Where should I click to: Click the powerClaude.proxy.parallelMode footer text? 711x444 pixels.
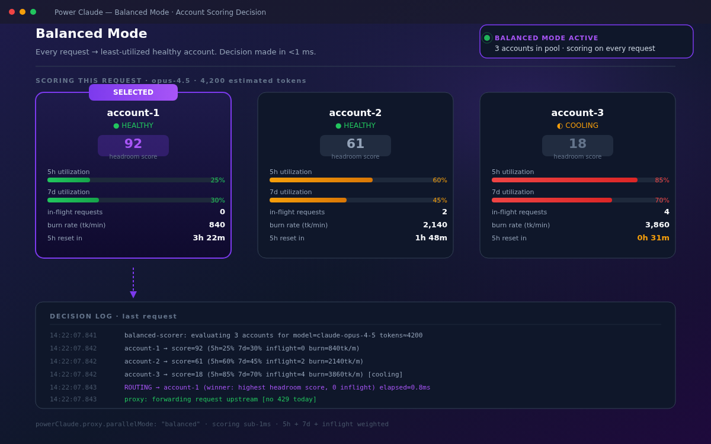(x=212, y=424)
